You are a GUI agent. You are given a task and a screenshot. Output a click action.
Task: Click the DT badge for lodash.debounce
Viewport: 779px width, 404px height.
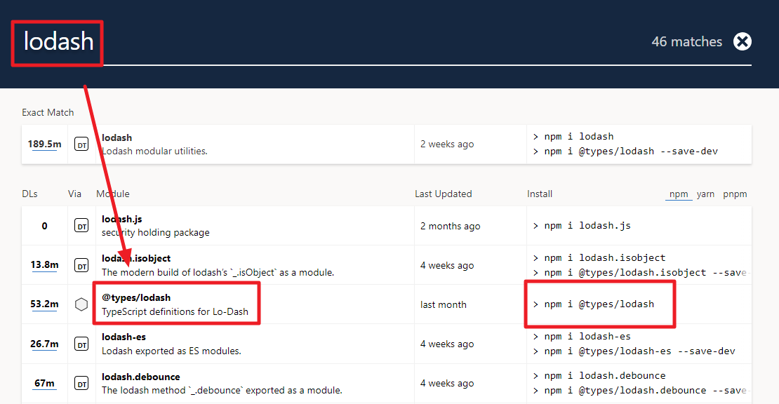coord(82,382)
